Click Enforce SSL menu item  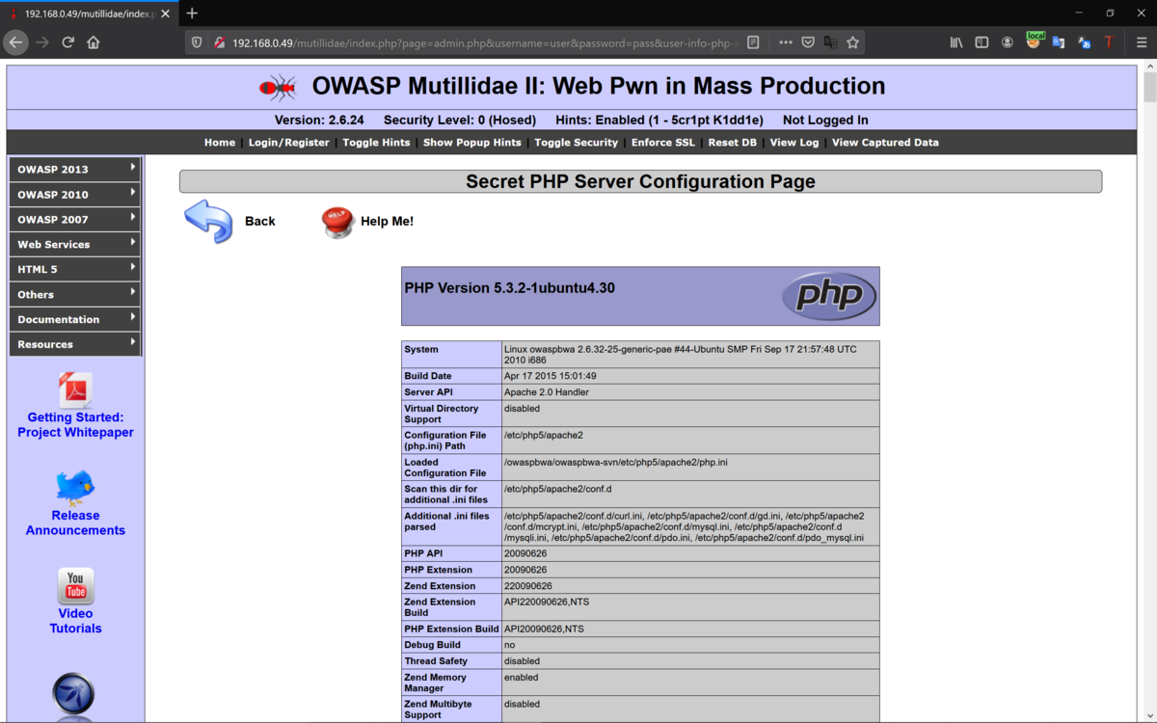click(x=663, y=143)
